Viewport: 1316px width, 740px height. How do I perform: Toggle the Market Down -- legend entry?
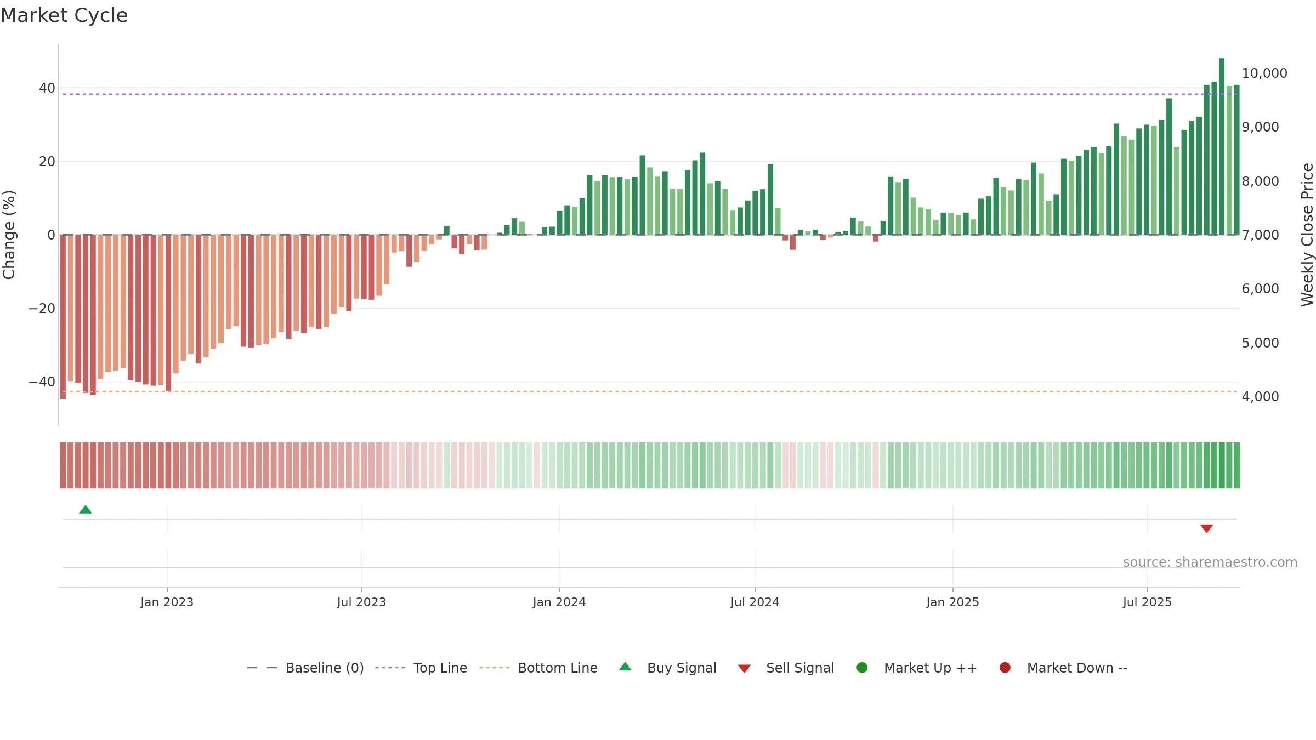tap(1063, 668)
